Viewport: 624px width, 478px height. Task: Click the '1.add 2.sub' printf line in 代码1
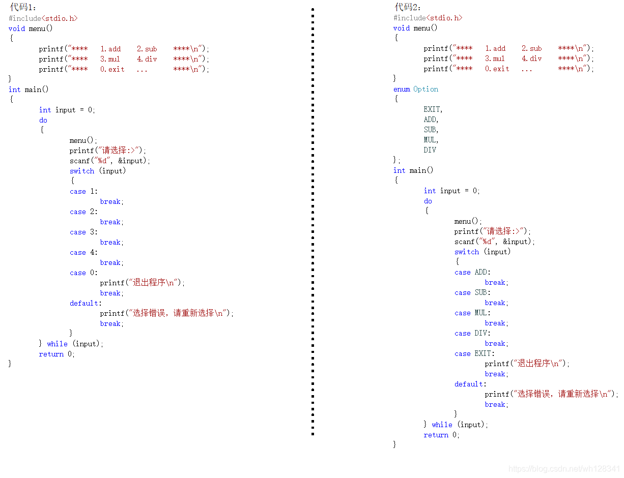click(124, 49)
